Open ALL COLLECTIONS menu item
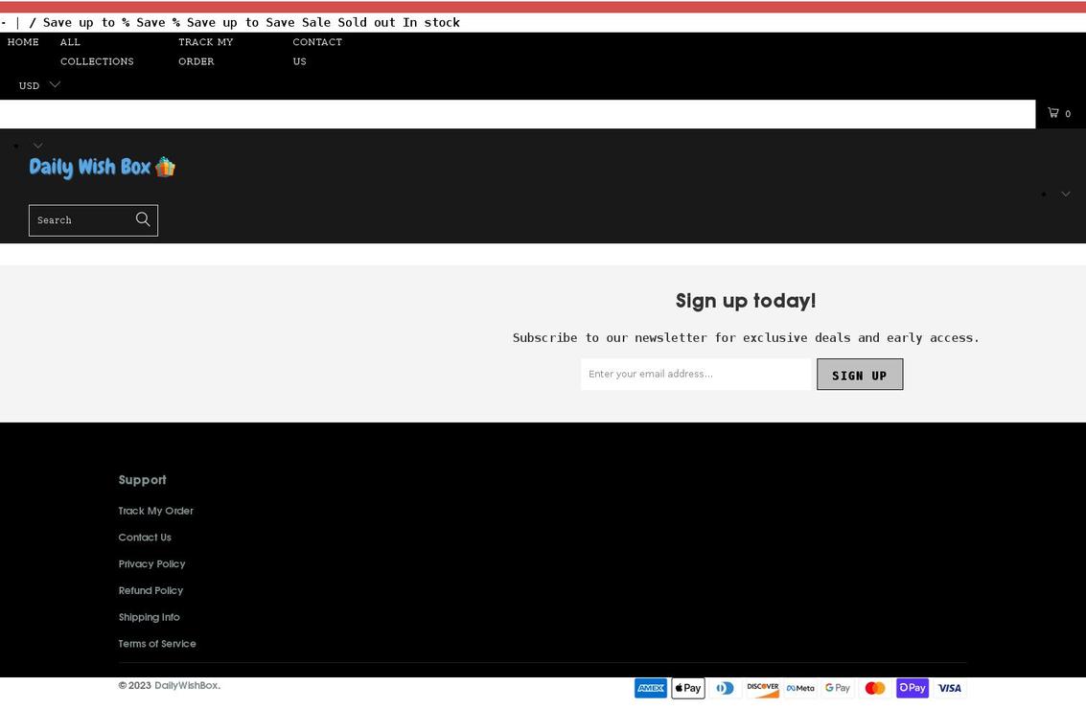 pyautogui.click(x=97, y=51)
